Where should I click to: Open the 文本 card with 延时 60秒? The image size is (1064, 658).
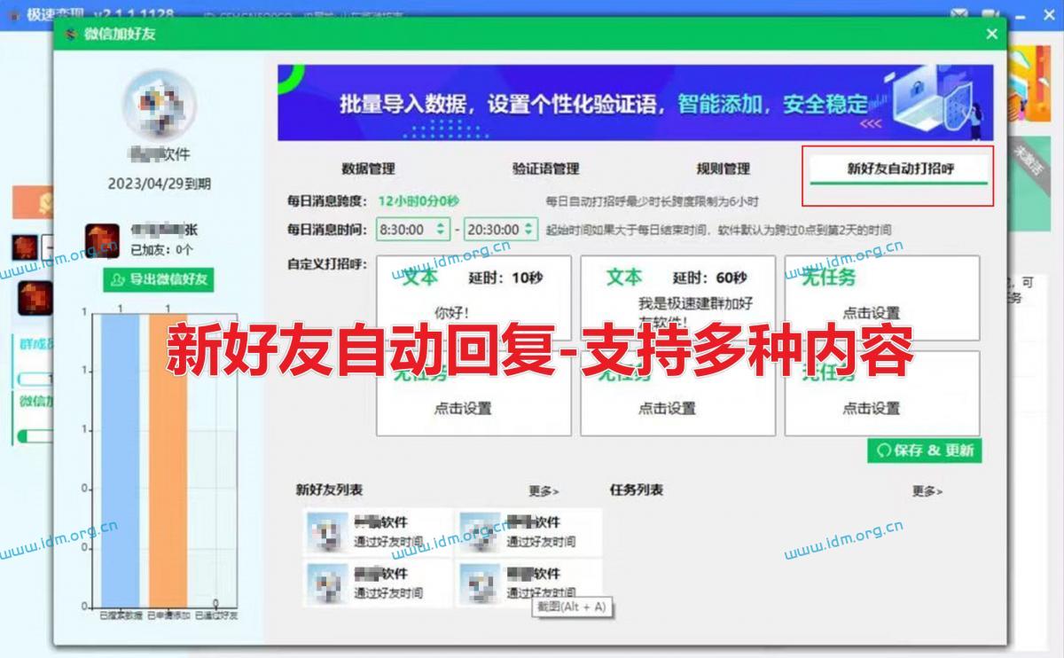click(677, 298)
